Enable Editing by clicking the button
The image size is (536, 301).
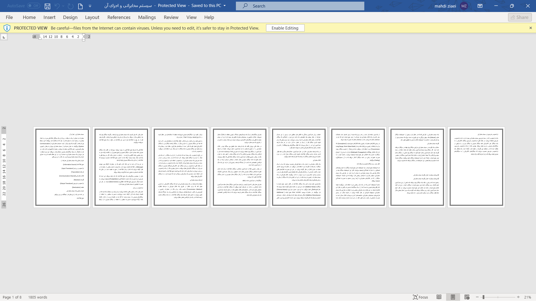(x=285, y=28)
